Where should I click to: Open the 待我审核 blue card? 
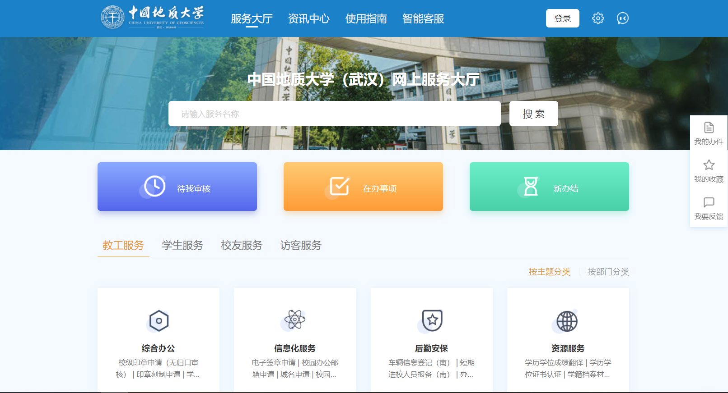point(177,187)
